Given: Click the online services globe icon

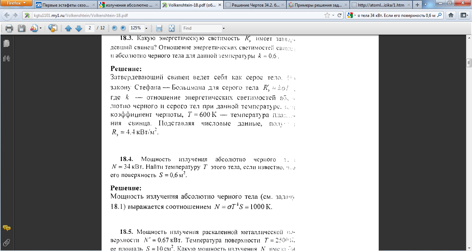Looking at the screenshot, I should click(x=53, y=28).
